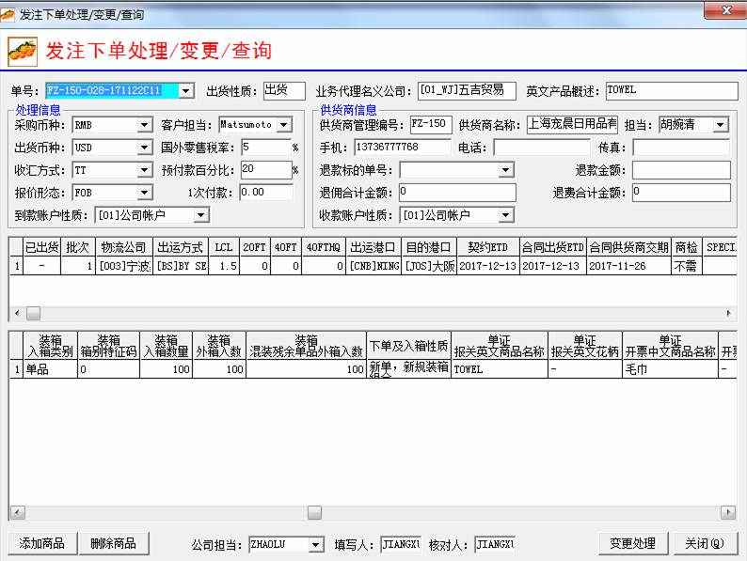
Task: Click the 英文产品概述 TOWEL field
Action: tap(671, 90)
